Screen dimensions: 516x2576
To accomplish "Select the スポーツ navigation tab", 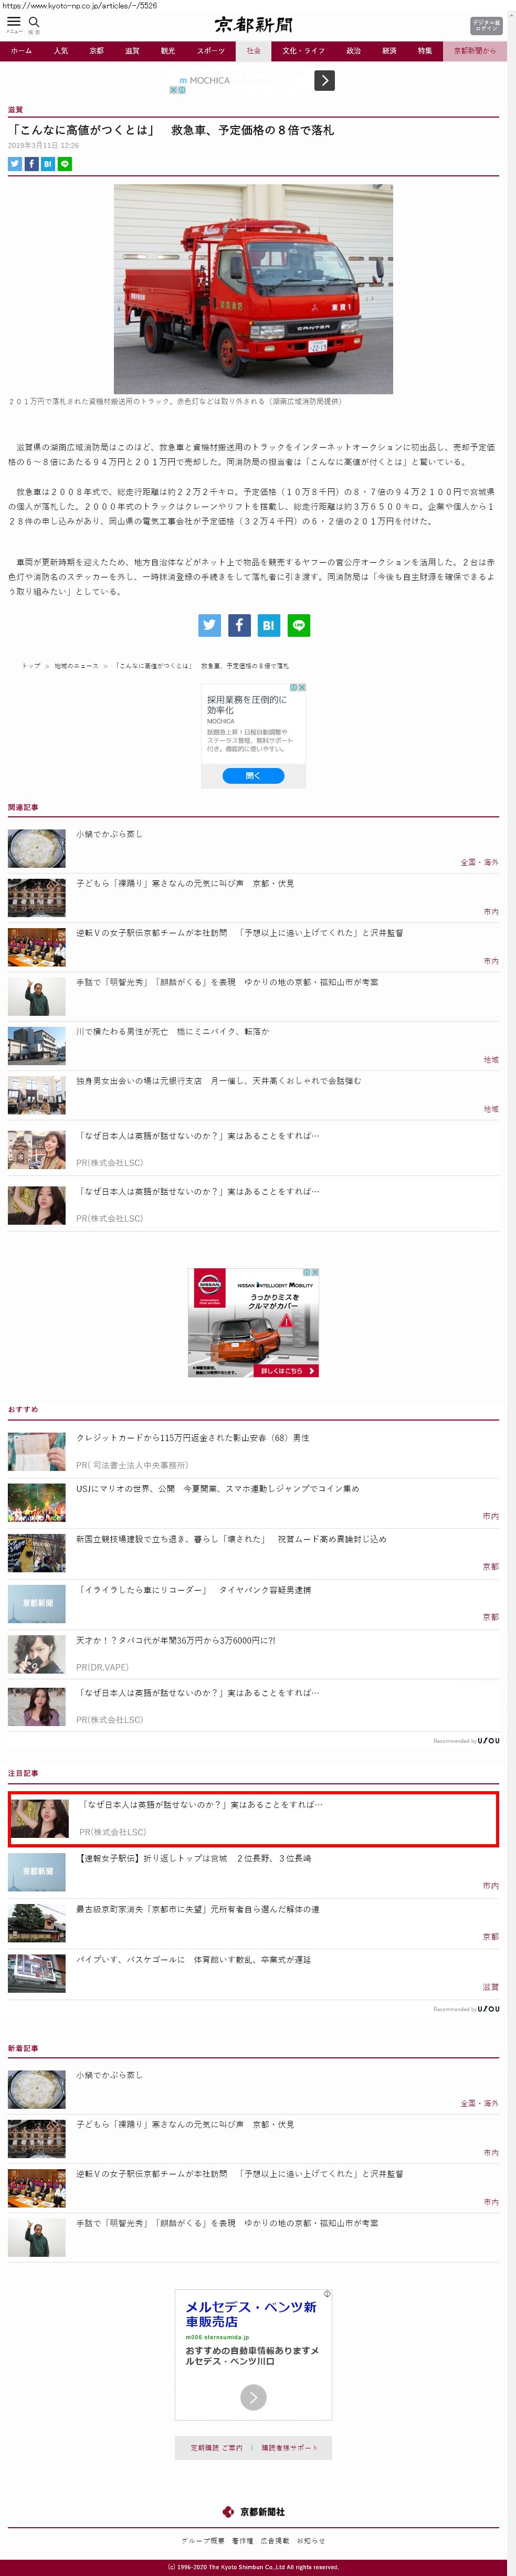I will click(211, 51).
